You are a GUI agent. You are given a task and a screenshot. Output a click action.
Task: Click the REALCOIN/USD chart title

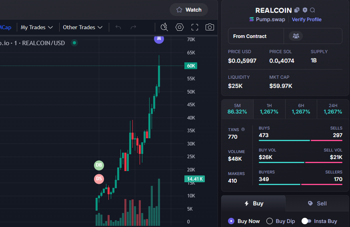click(44, 43)
